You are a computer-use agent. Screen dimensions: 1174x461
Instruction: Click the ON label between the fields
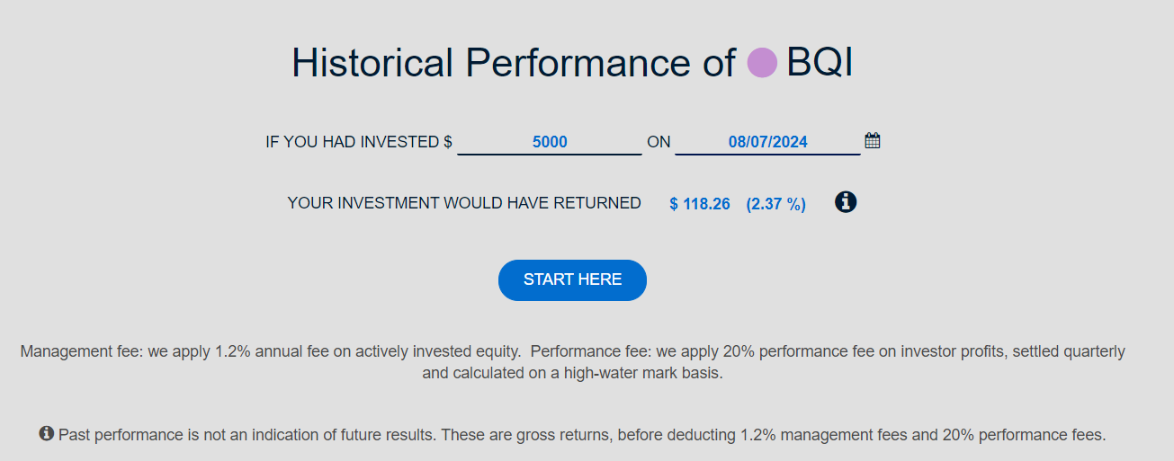pyautogui.click(x=659, y=142)
